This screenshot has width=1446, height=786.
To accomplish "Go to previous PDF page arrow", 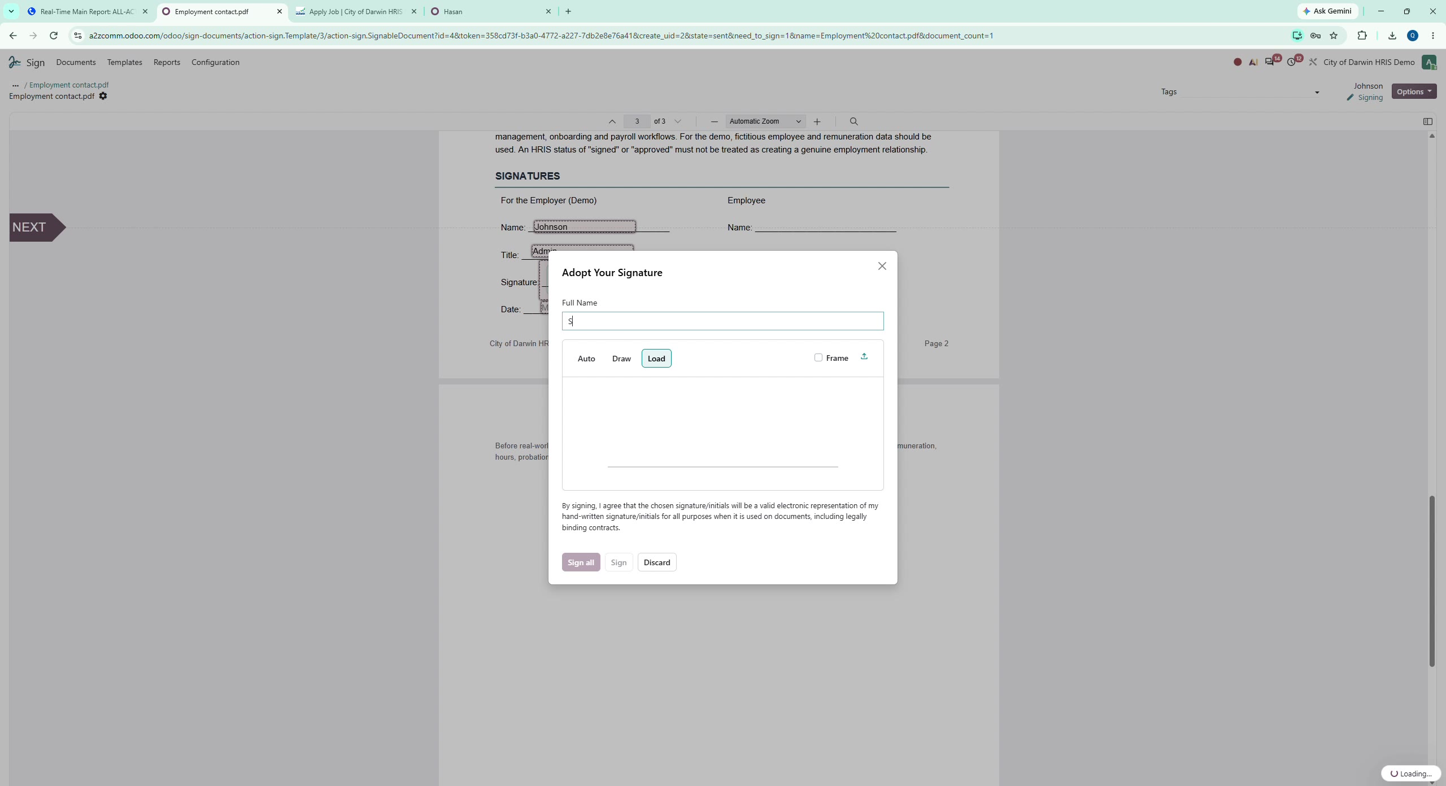I will (612, 121).
